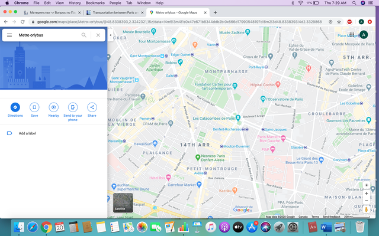Select Neoness Paris Denfert-Alesia pin
The image size is (379, 236).
coord(197,158)
